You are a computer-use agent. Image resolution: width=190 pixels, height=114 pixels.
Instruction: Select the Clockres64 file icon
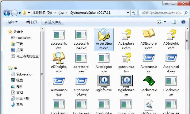pyautogui.click(x=59, y=104)
